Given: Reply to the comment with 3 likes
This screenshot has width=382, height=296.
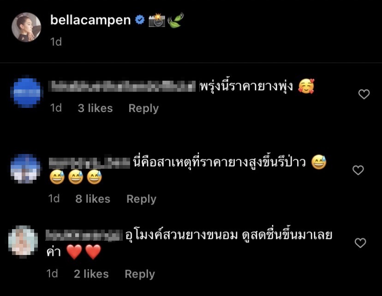Looking at the screenshot, I should tap(143, 108).
